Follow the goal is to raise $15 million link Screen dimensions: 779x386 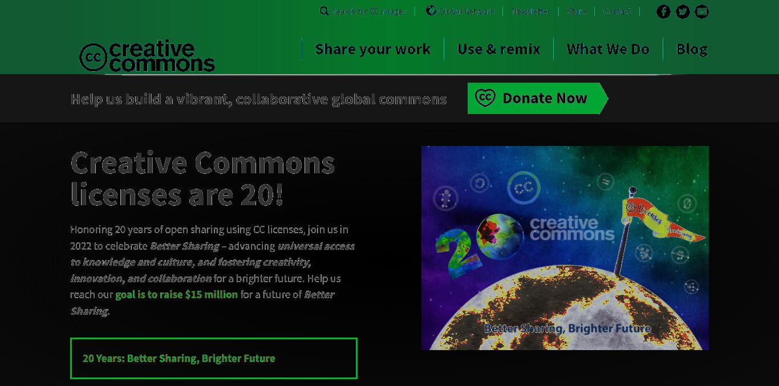[177, 294]
